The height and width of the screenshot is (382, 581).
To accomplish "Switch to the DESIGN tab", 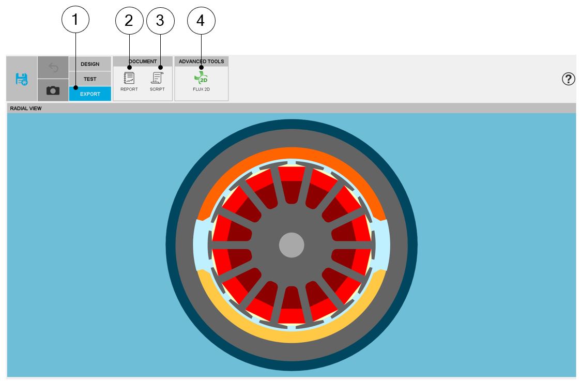I will [90, 64].
